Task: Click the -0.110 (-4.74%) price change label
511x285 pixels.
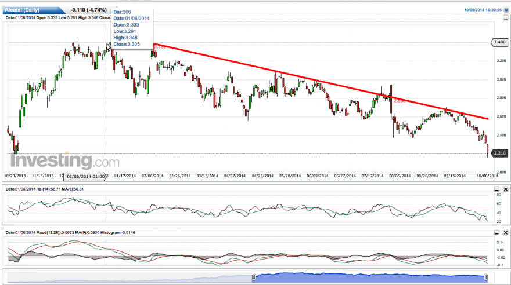Action: click(x=89, y=10)
